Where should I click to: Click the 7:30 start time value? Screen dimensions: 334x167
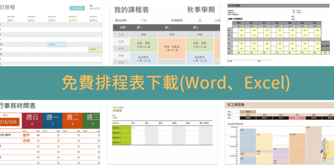point(144,20)
